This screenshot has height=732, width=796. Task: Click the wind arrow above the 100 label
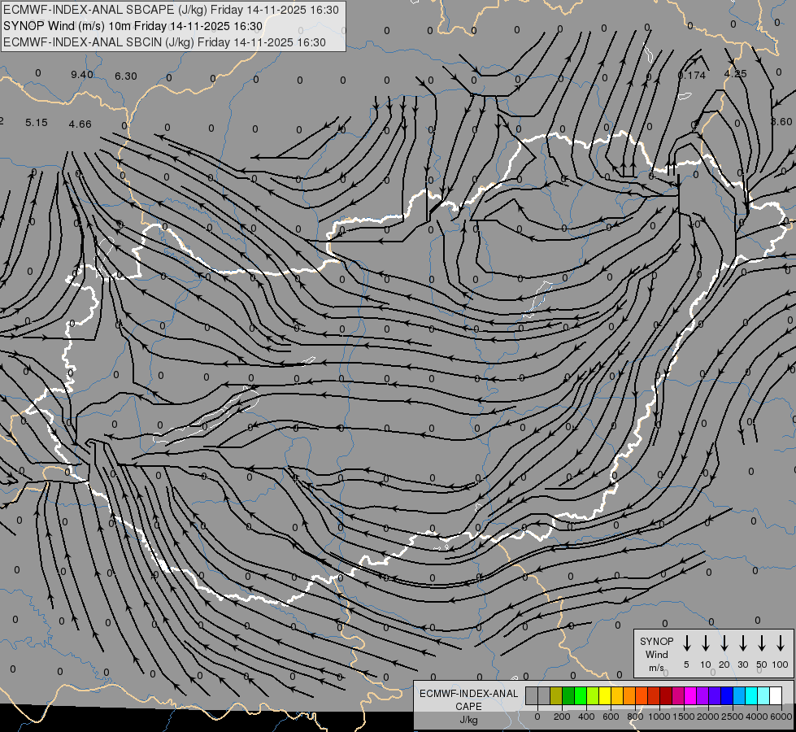coord(781,643)
